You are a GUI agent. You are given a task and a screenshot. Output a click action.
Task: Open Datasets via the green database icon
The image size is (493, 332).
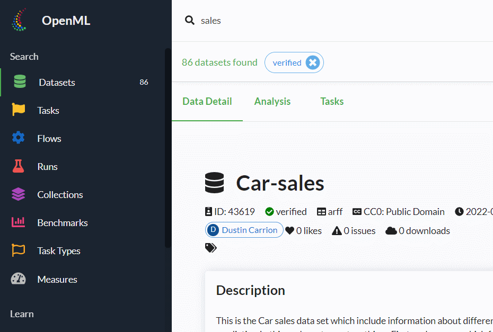coord(20,82)
